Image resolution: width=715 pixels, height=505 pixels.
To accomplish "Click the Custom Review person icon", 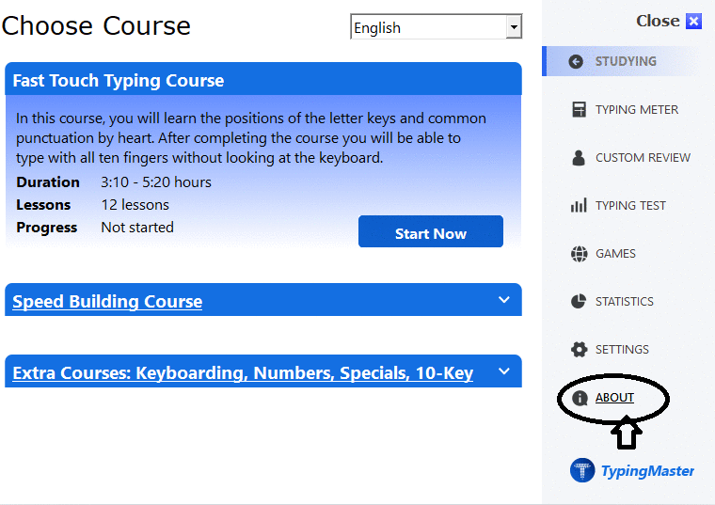I will point(579,158).
